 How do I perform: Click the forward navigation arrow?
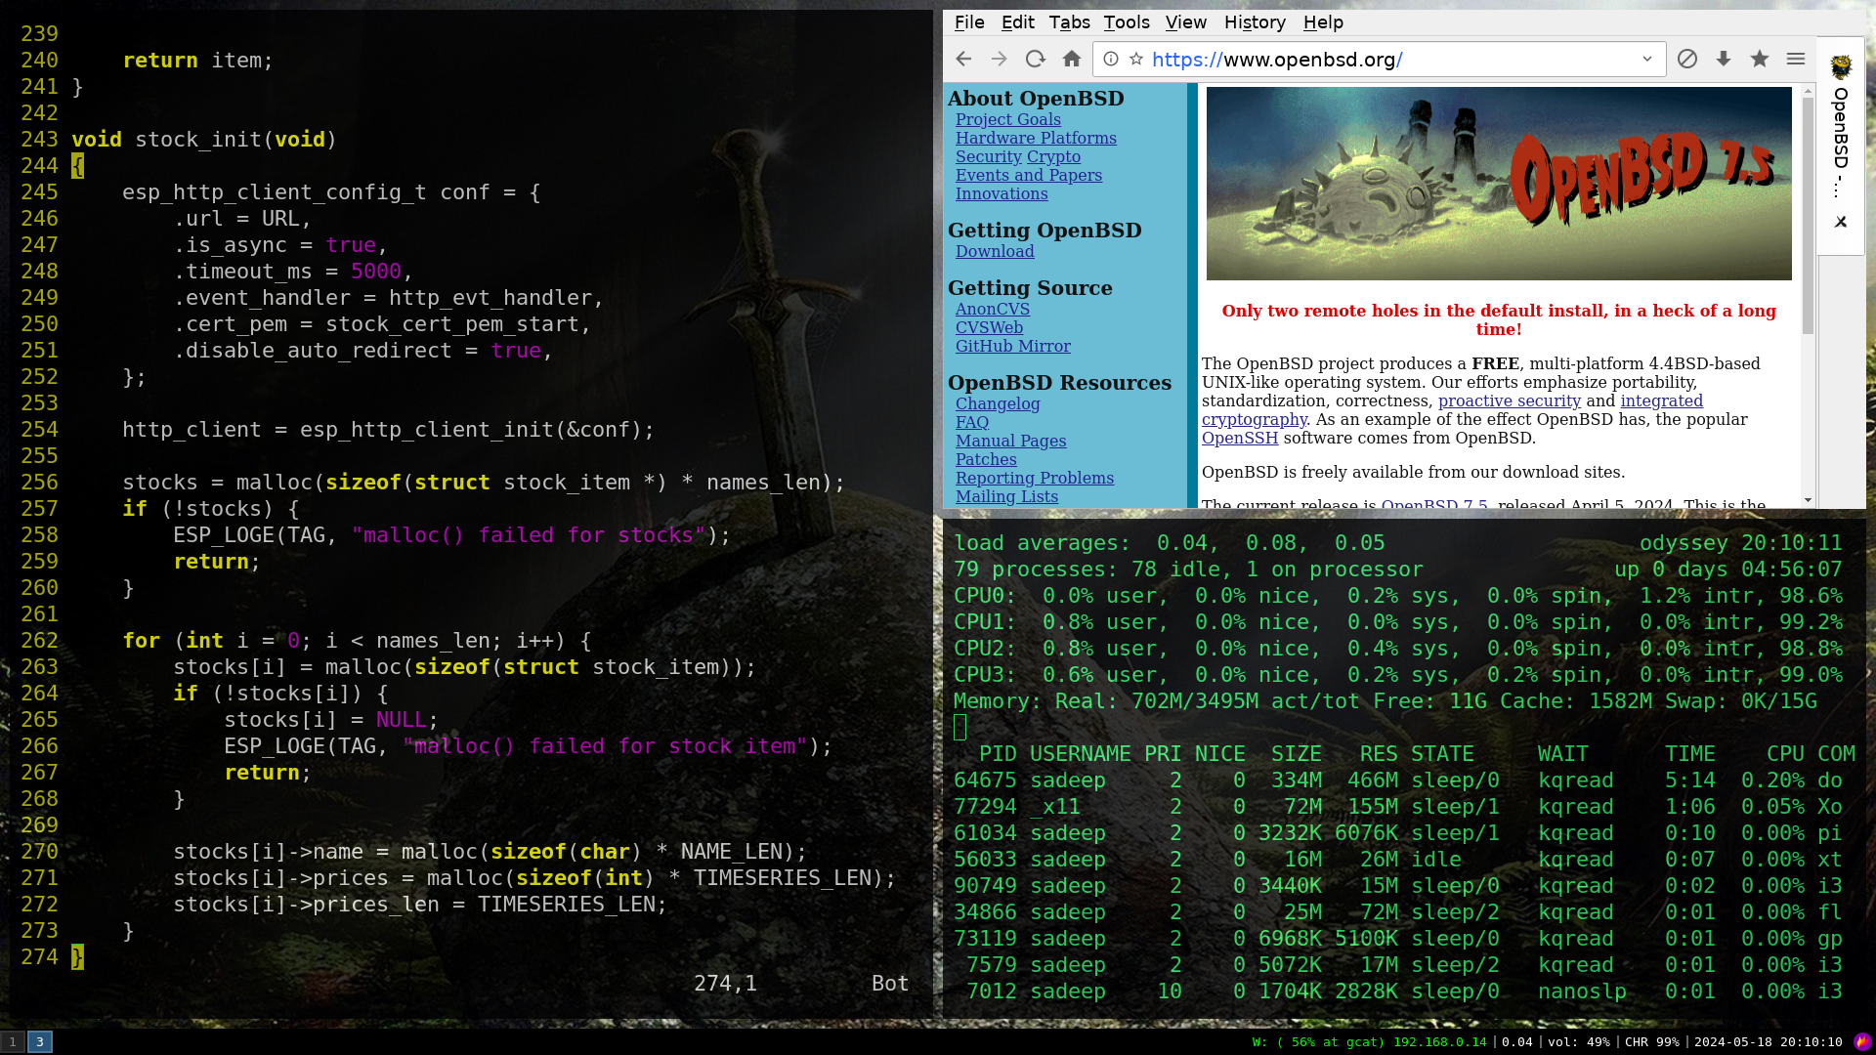click(x=999, y=60)
